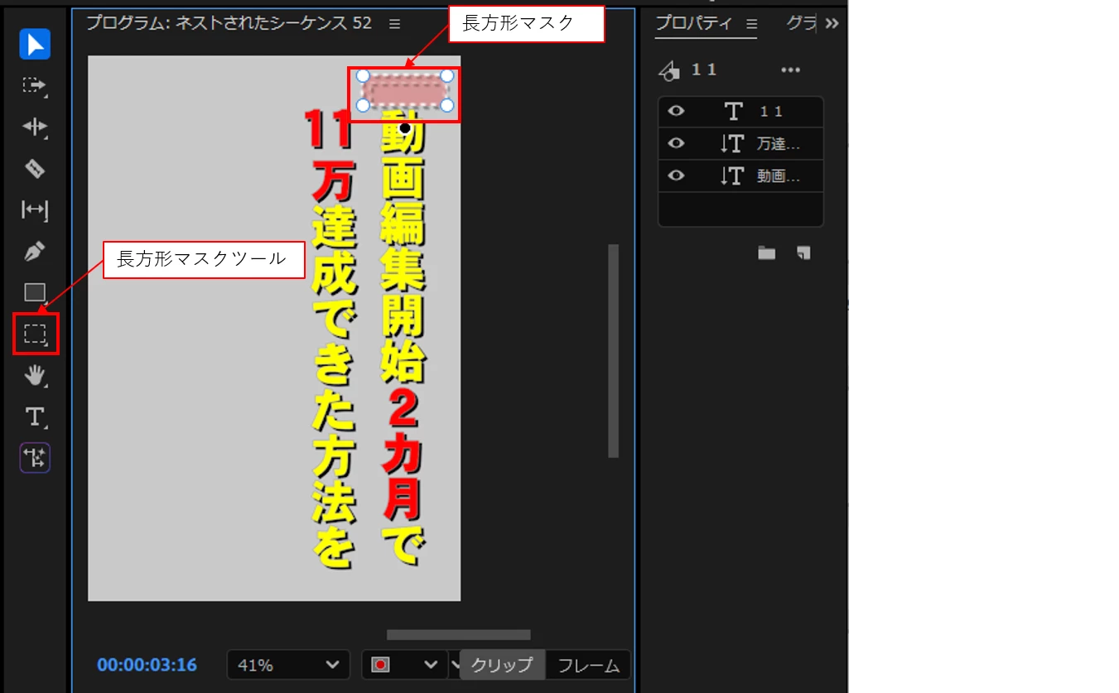Select the Selection arrow tool

[x=35, y=44]
